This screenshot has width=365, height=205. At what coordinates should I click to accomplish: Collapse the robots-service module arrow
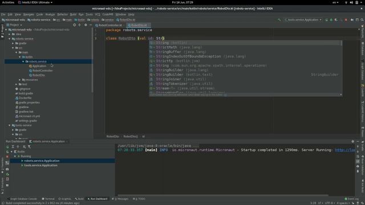tap(10, 39)
